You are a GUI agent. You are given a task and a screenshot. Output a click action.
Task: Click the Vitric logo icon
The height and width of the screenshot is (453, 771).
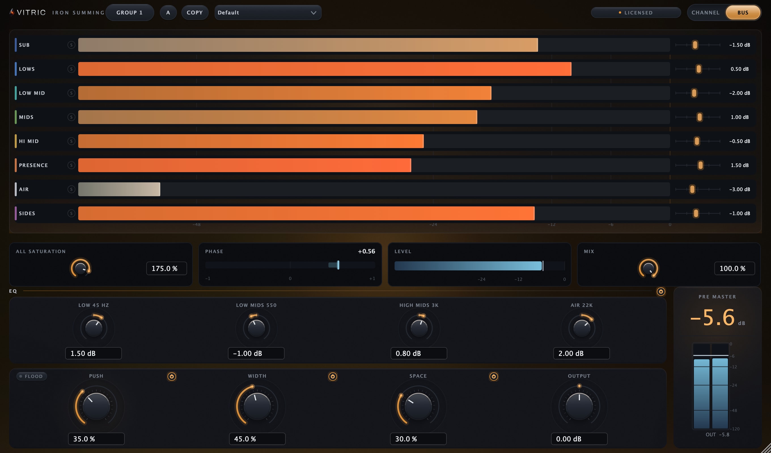click(x=12, y=12)
